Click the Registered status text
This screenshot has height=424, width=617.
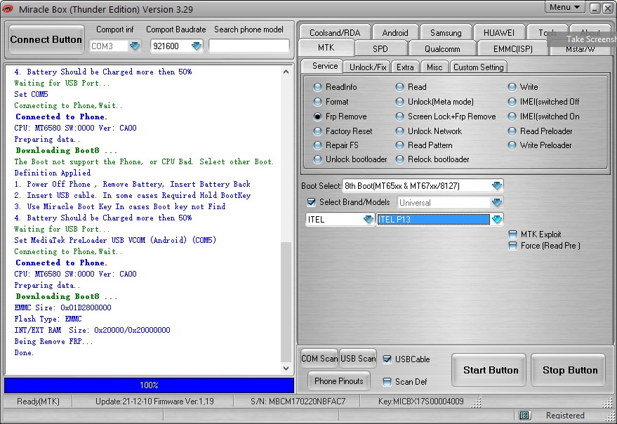[x=565, y=416]
